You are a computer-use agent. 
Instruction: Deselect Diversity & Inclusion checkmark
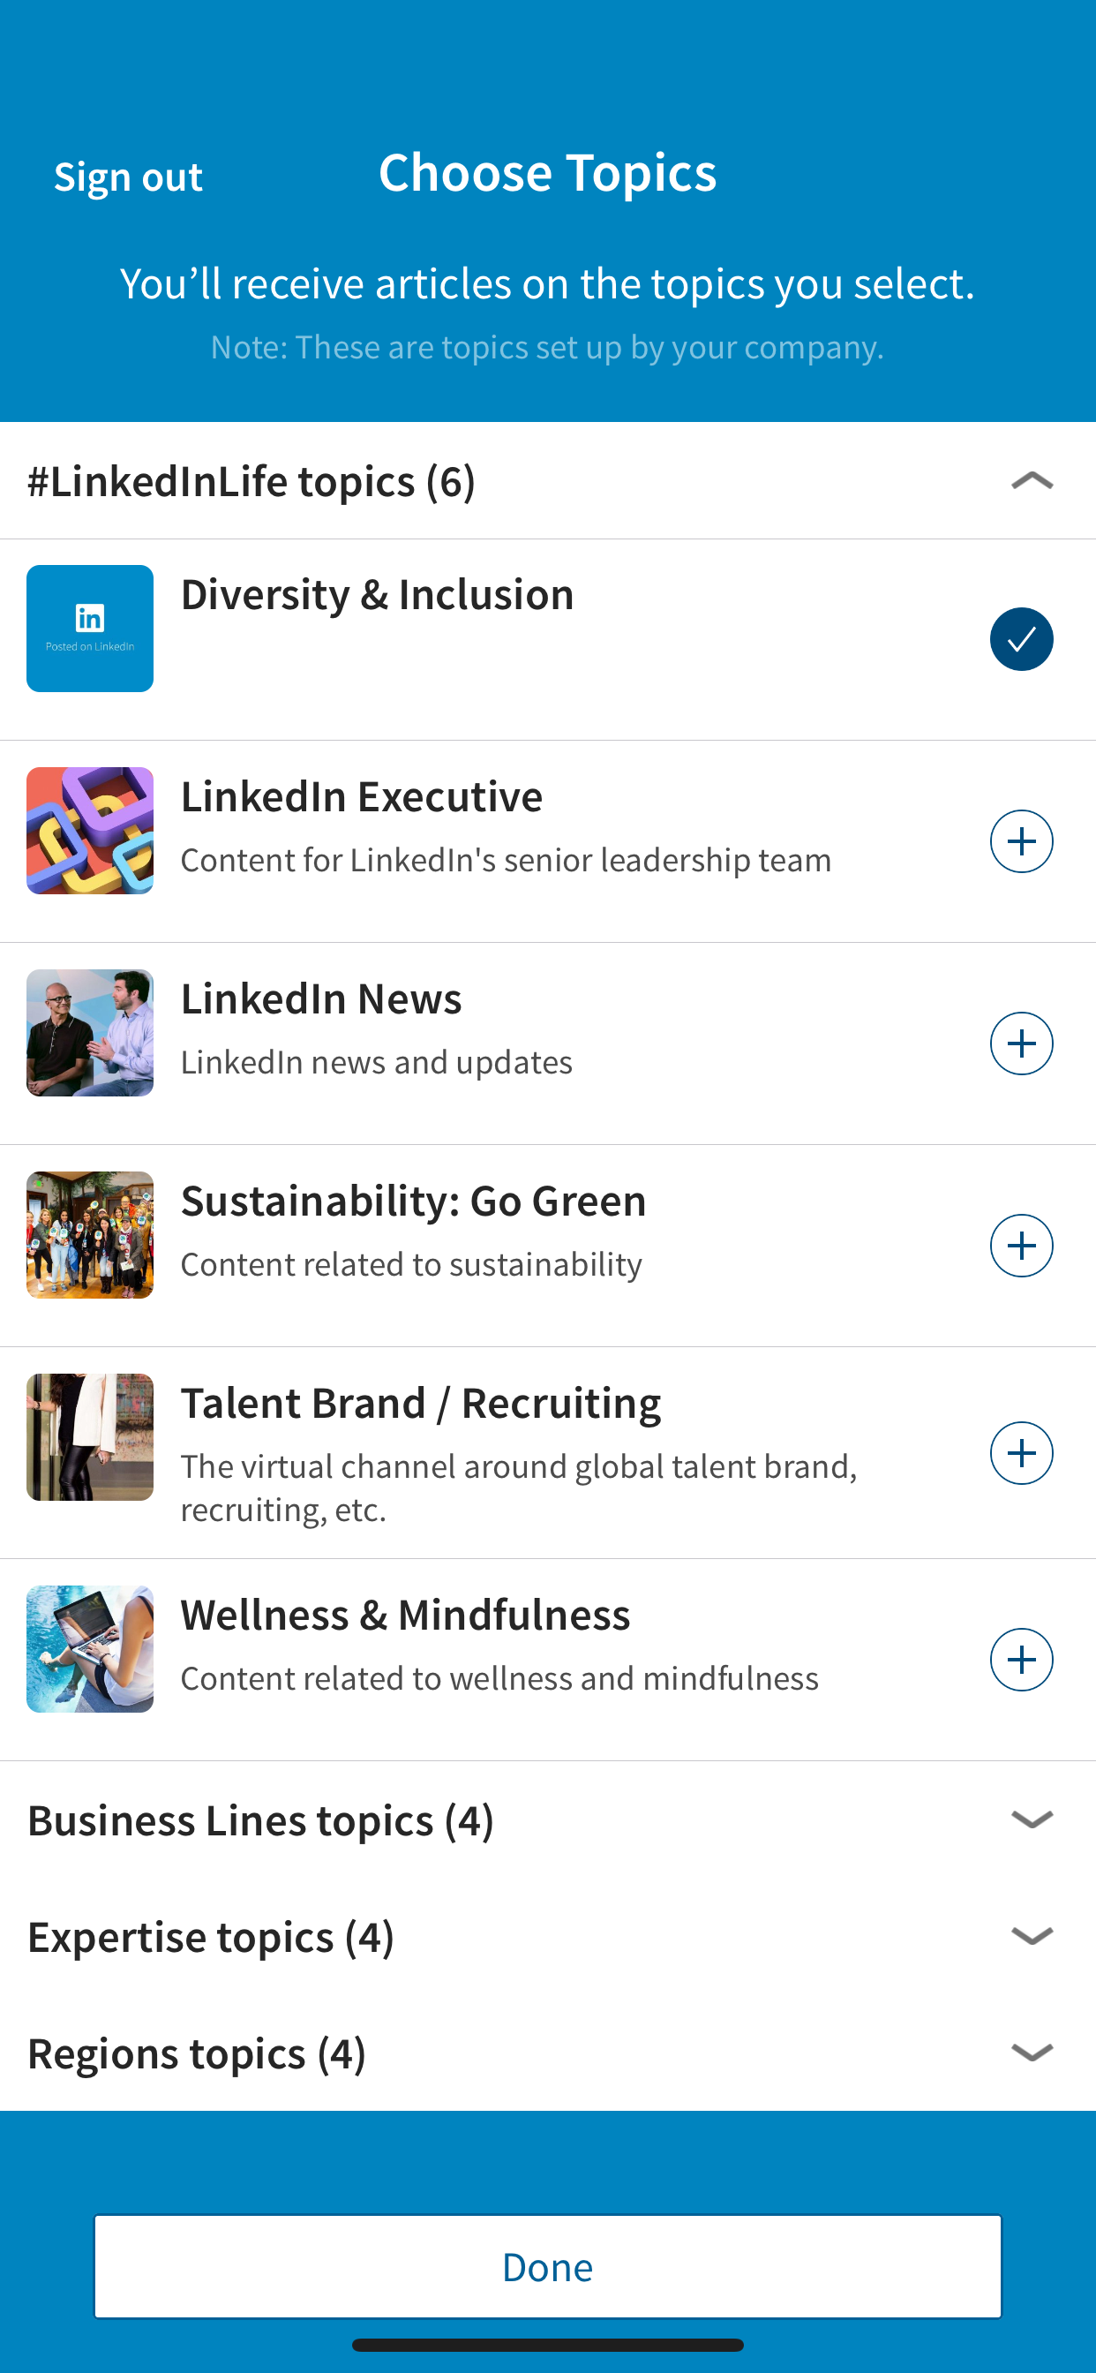pos(1020,638)
